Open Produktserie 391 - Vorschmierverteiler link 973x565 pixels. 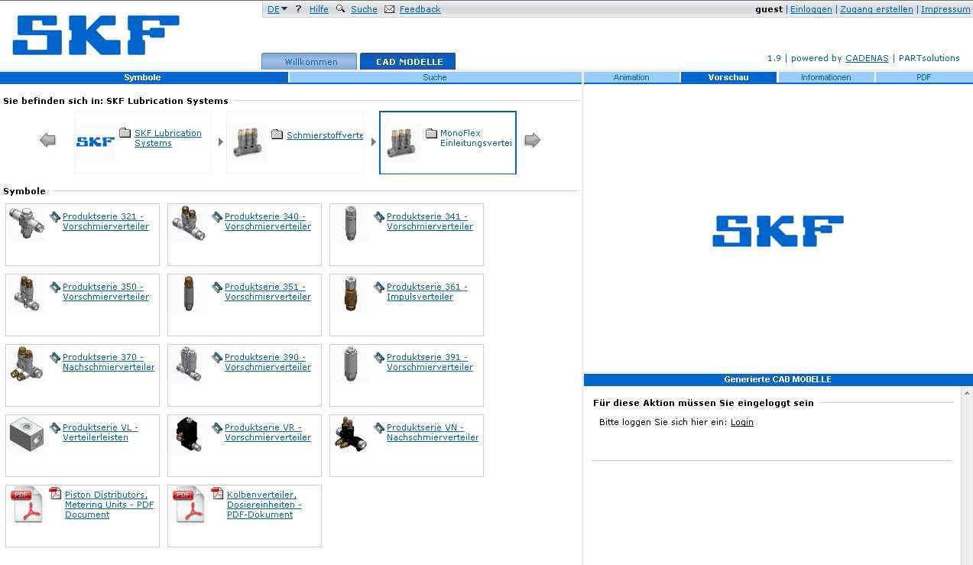[430, 362]
